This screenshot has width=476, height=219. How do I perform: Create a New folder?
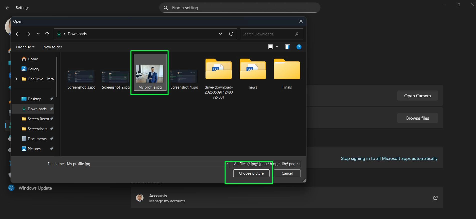53,47
